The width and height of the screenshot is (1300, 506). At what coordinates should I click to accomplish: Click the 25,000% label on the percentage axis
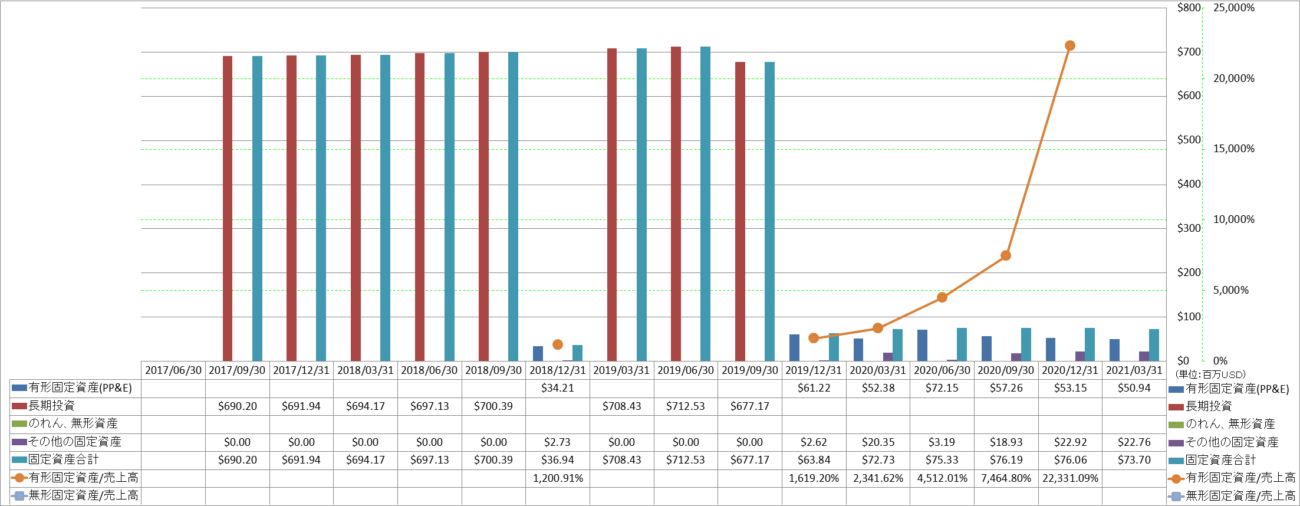1234,8
